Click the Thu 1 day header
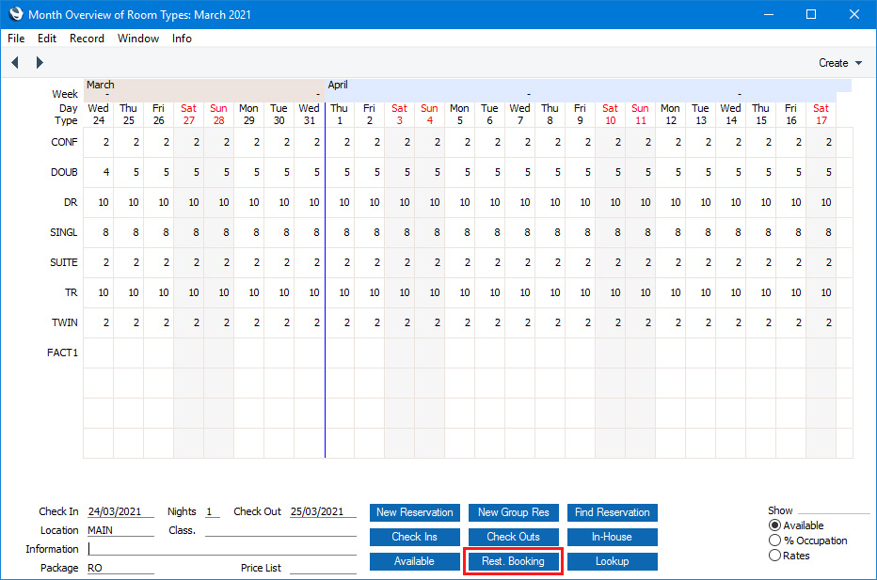 [340, 114]
